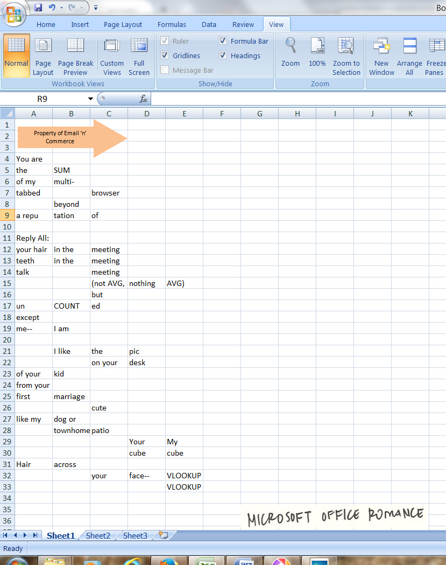Open the Formulas ribbon tab

[x=172, y=24]
